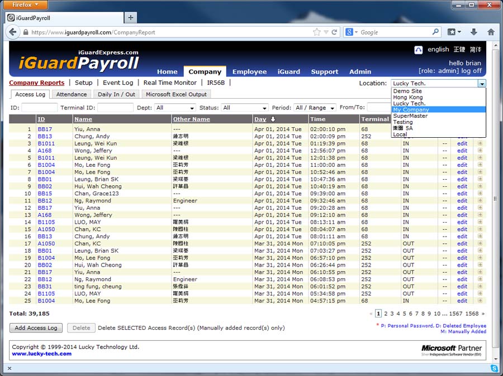The width and height of the screenshot is (503, 376).
Task: Click the Terminal ID input field
Action: tap(116, 108)
